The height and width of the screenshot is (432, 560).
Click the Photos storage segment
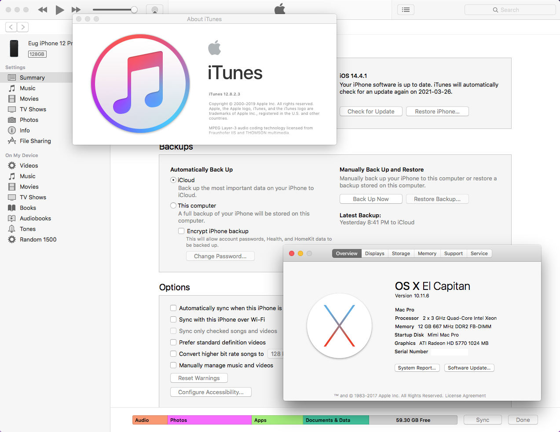click(x=209, y=420)
